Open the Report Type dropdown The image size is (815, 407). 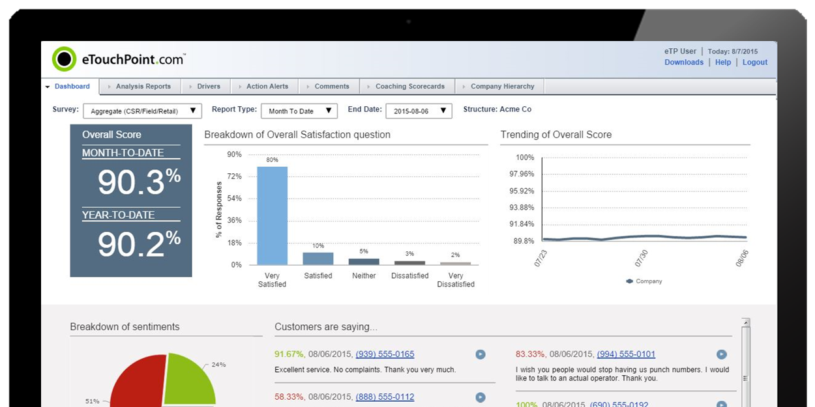pos(299,111)
